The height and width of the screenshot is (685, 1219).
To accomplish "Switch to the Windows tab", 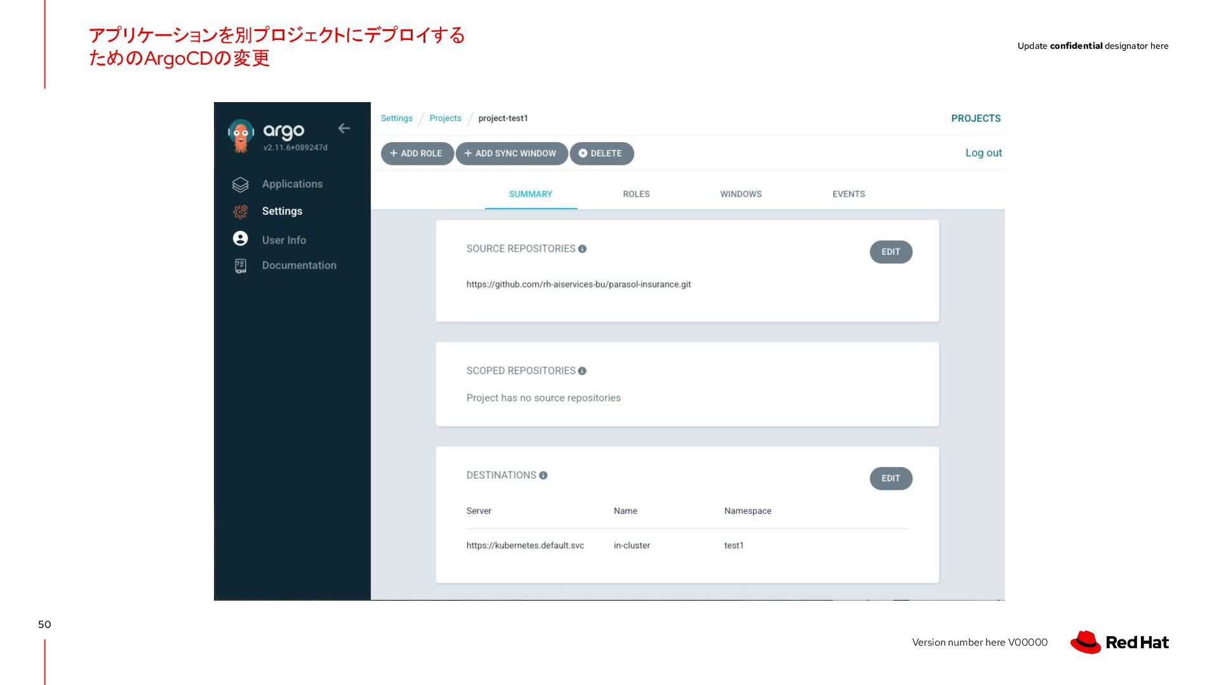I will coord(741,194).
